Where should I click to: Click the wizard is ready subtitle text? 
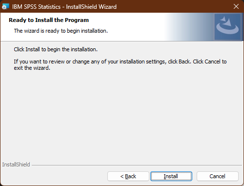coord(61,31)
